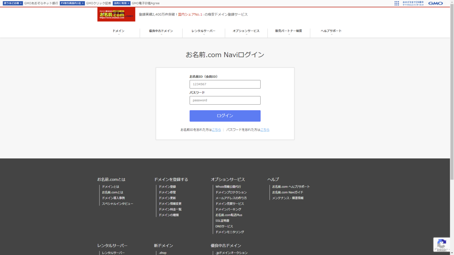Expand the 優良中古ドメイン navigation menu
The height and width of the screenshot is (255, 454).
(161, 31)
